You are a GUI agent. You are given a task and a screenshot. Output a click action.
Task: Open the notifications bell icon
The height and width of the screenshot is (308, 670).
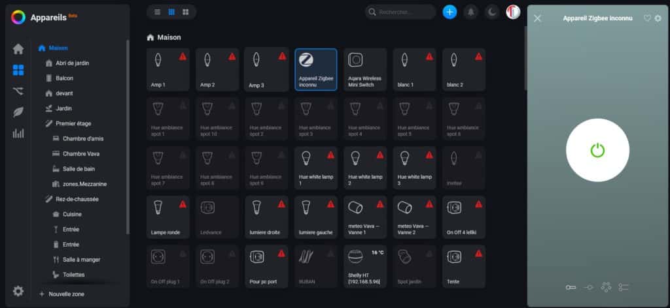tap(470, 12)
